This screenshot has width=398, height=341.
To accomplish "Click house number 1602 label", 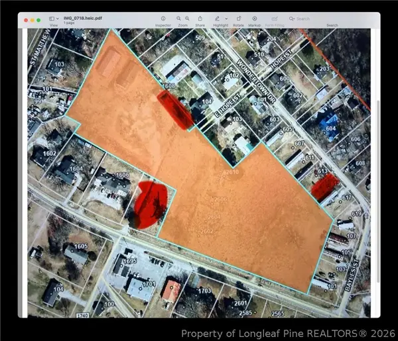I will tap(50, 154).
